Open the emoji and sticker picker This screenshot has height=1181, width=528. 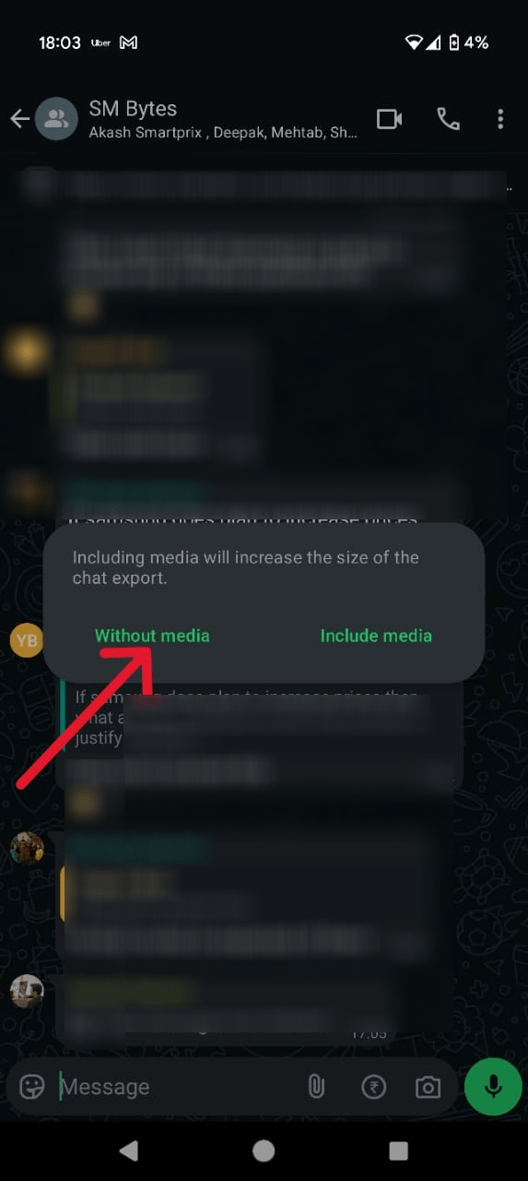pyautogui.click(x=32, y=1087)
